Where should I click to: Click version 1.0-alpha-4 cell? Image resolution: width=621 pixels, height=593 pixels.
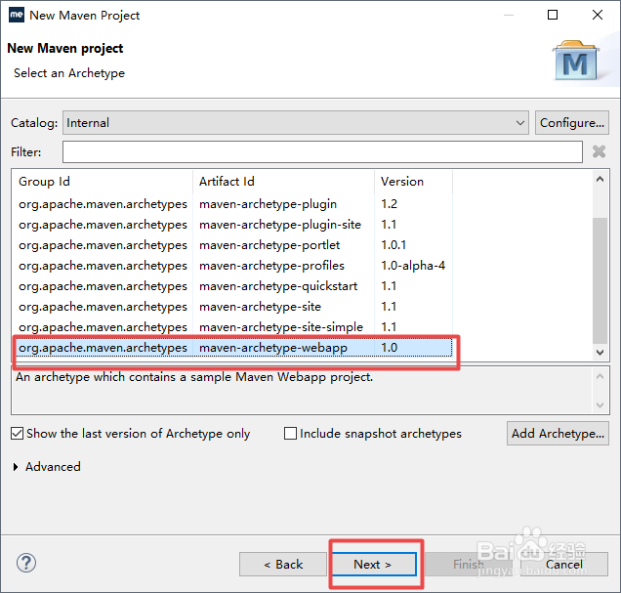pos(413,266)
